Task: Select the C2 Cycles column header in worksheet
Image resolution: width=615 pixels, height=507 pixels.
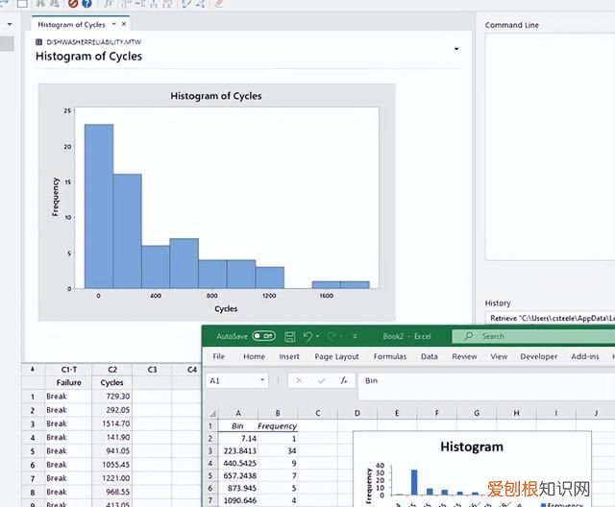Action: [112, 369]
